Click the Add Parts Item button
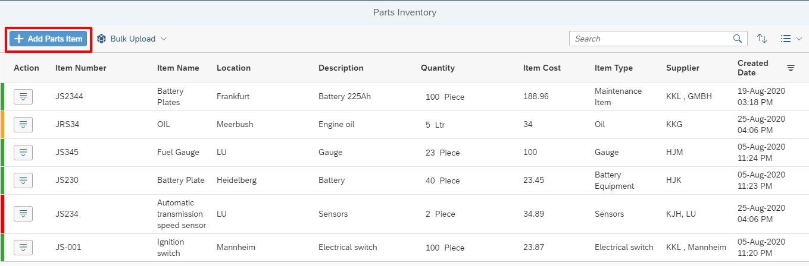This screenshot has width=809, height=266. tap(48, 39)
